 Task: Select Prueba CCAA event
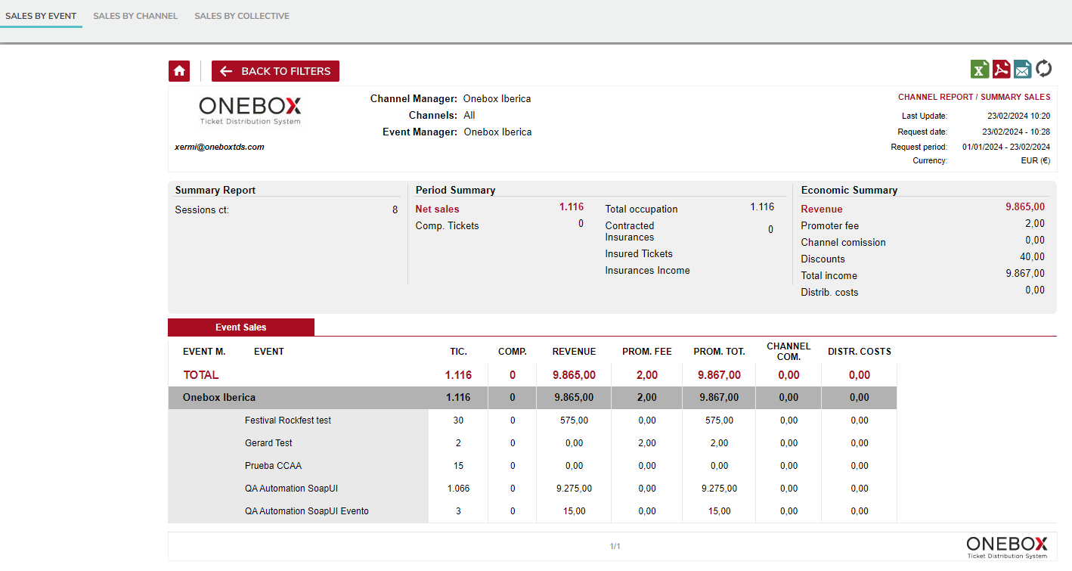pyautogui.click(x=273, y=466)
